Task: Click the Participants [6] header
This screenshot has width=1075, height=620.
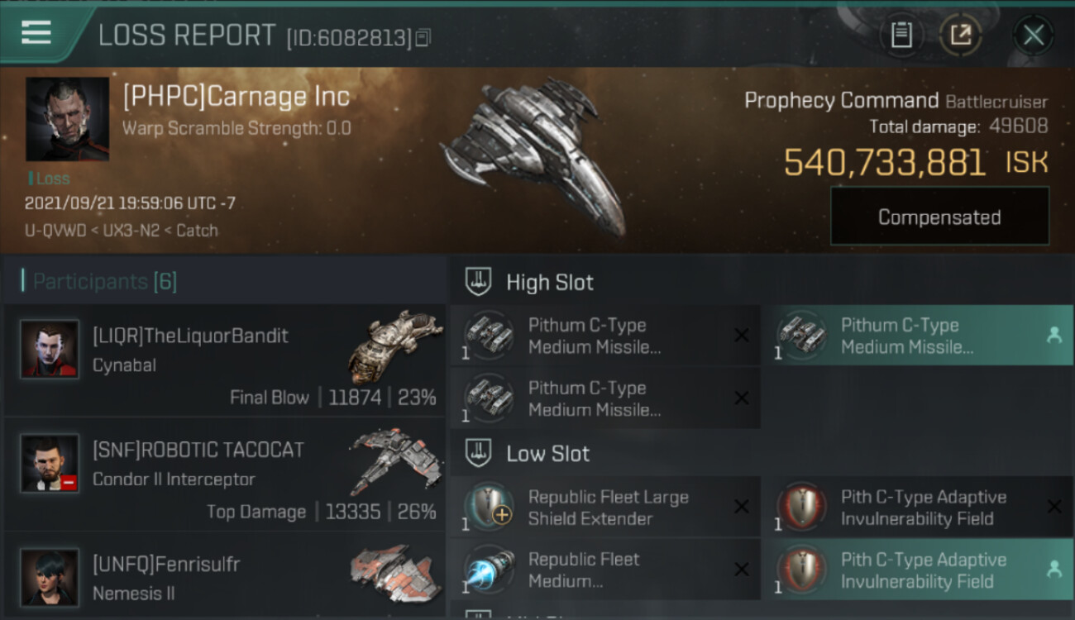Action: point(104,281)
